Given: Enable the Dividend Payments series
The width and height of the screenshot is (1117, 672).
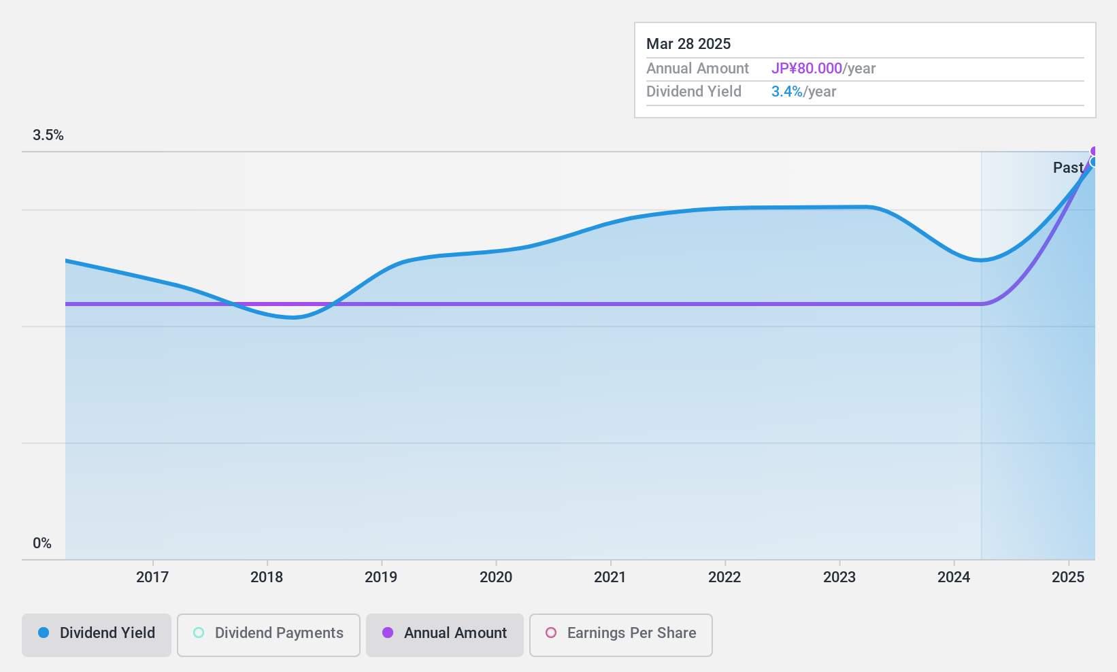Looking at the screenshot, I should tap(268, 635).
